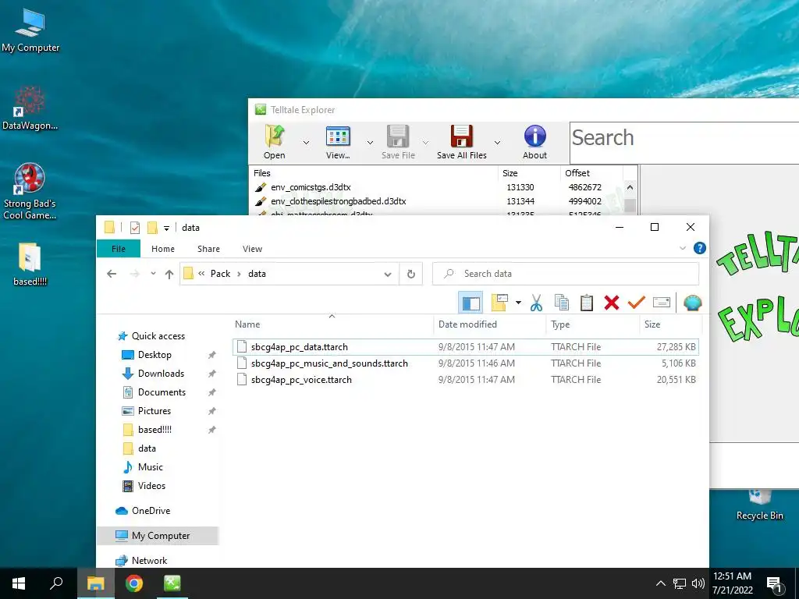Expand the View button dropdown arrow

[x=370, y=143]
